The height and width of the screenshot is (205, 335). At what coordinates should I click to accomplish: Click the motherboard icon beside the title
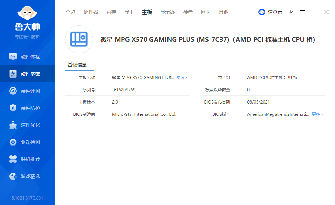tap(79, 39)
